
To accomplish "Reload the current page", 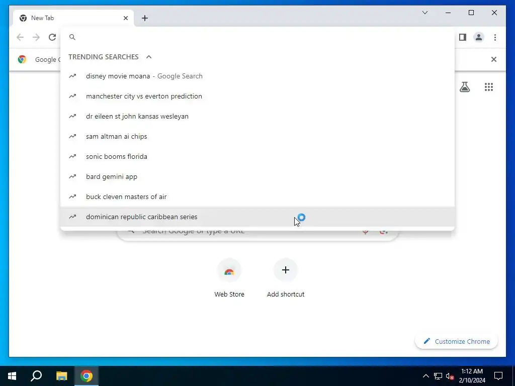I will (x=52, y=37).
